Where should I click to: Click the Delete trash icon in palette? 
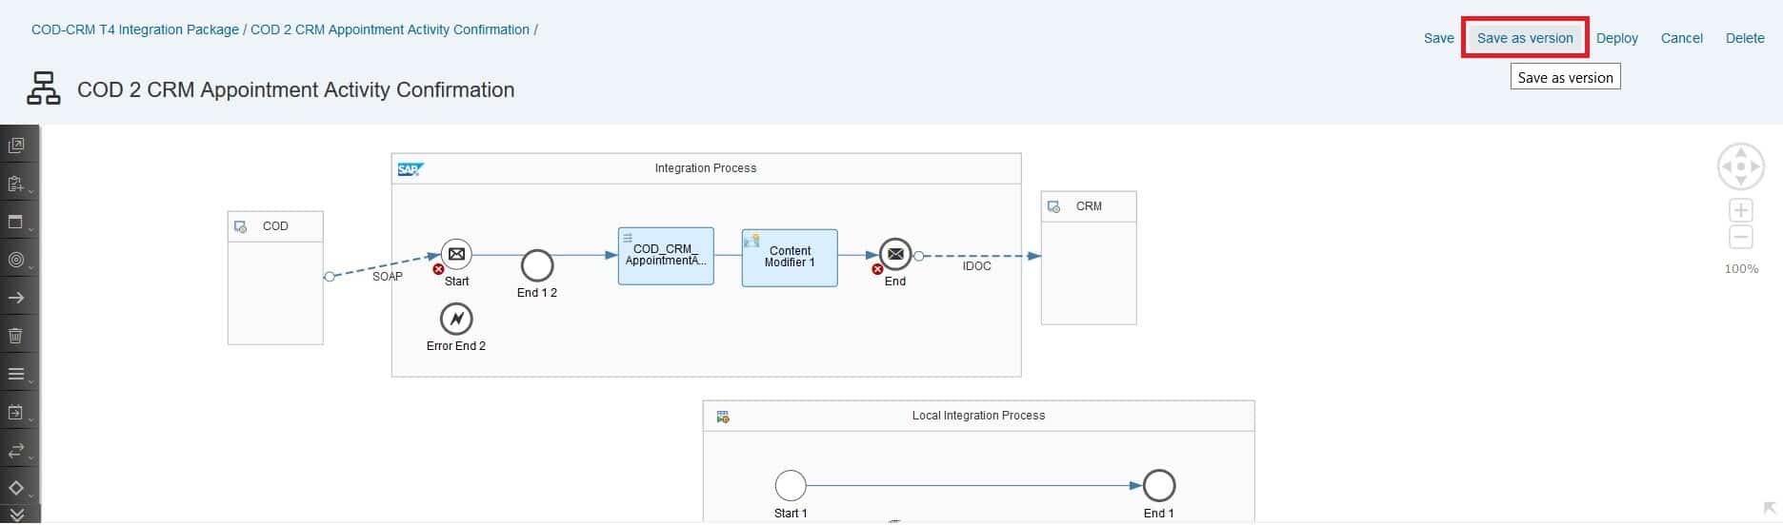[x=16, y=336]
